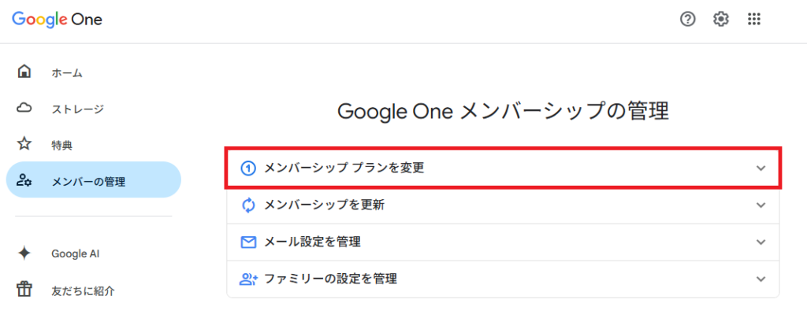
Task: Click the Google AI sparkle icon
Action: [x=24, y=253]
